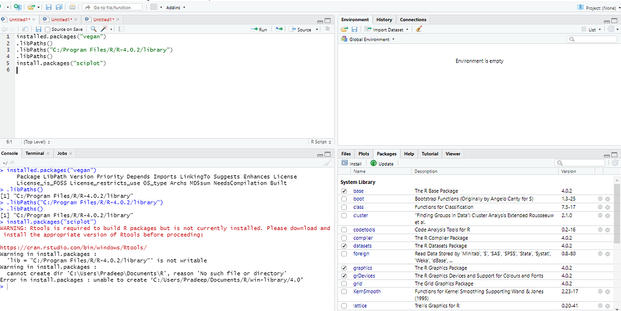This screenshot has height=311, width=621.
Task: Click the Go to file/function input field
Action: pyautogui.click(x=112, y=7)
